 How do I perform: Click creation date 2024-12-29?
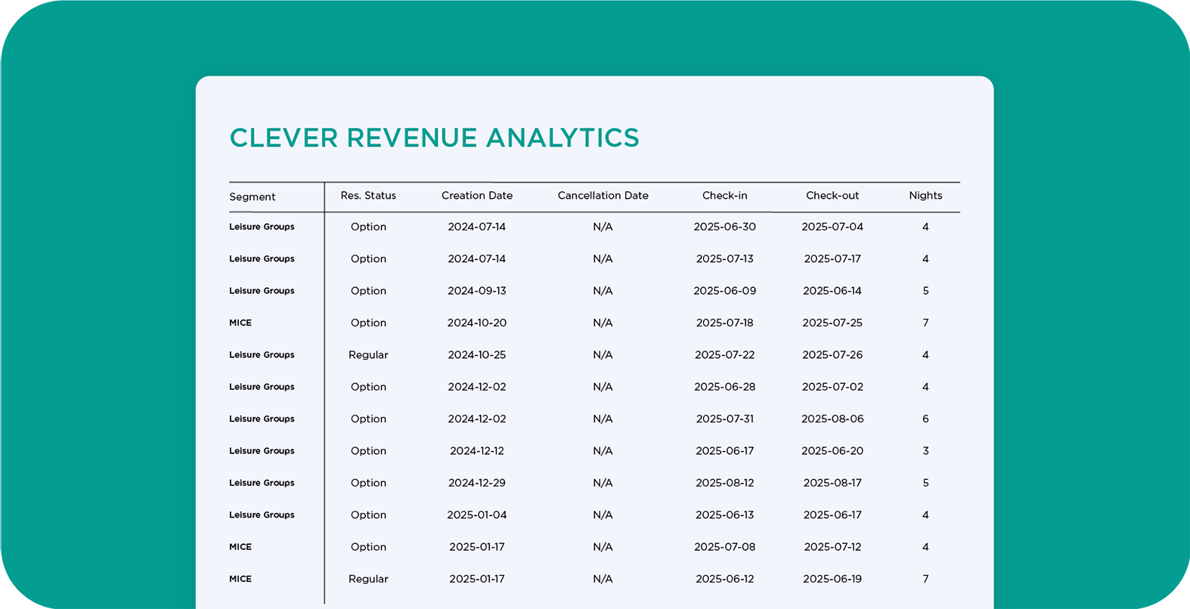click(x=477, y=483)
